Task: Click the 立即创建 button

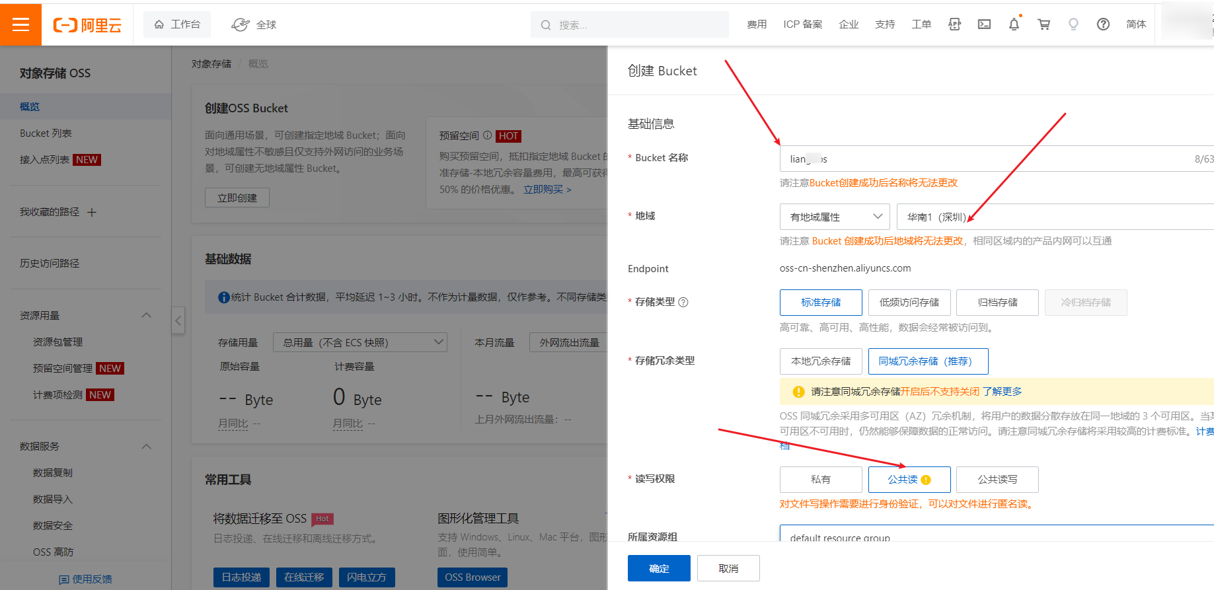Action: pos(237,198)
